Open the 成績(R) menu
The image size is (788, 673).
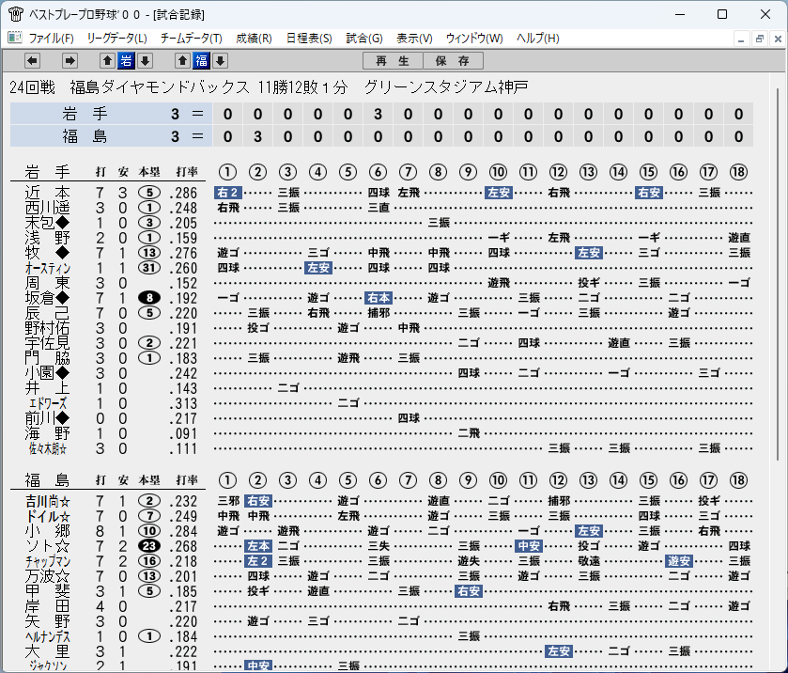click(254, 39)
